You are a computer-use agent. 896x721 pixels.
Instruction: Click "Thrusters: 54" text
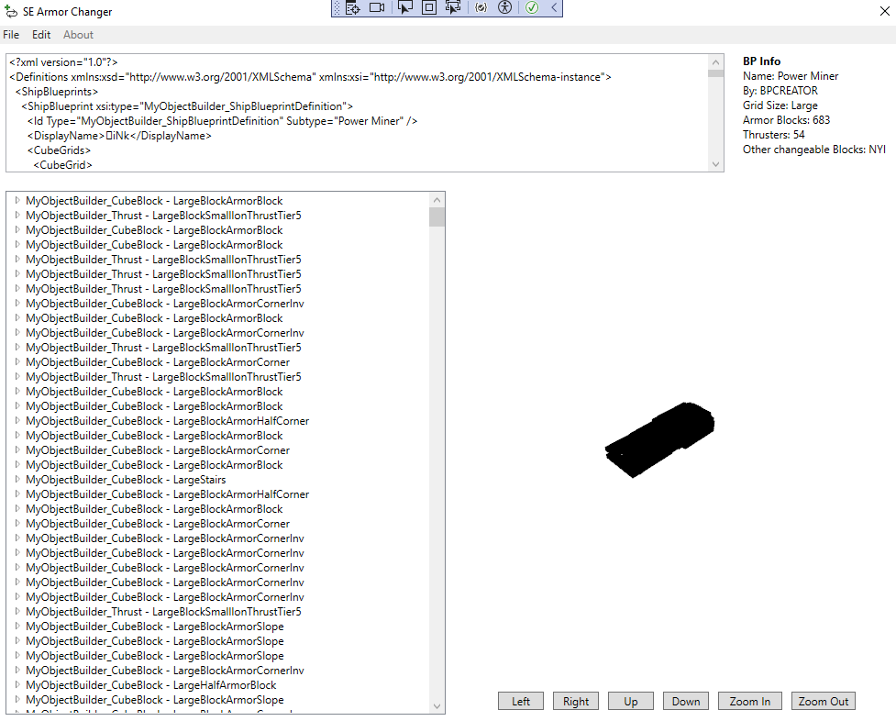pos(774,135)
